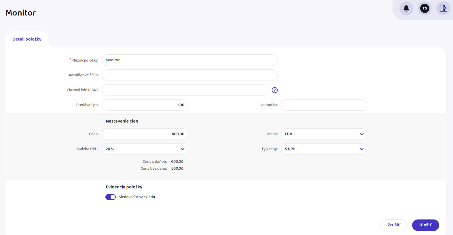Screen dimensions: 453x235
Task: Click the Názov položky input field
Action: (x=189, y=60)
